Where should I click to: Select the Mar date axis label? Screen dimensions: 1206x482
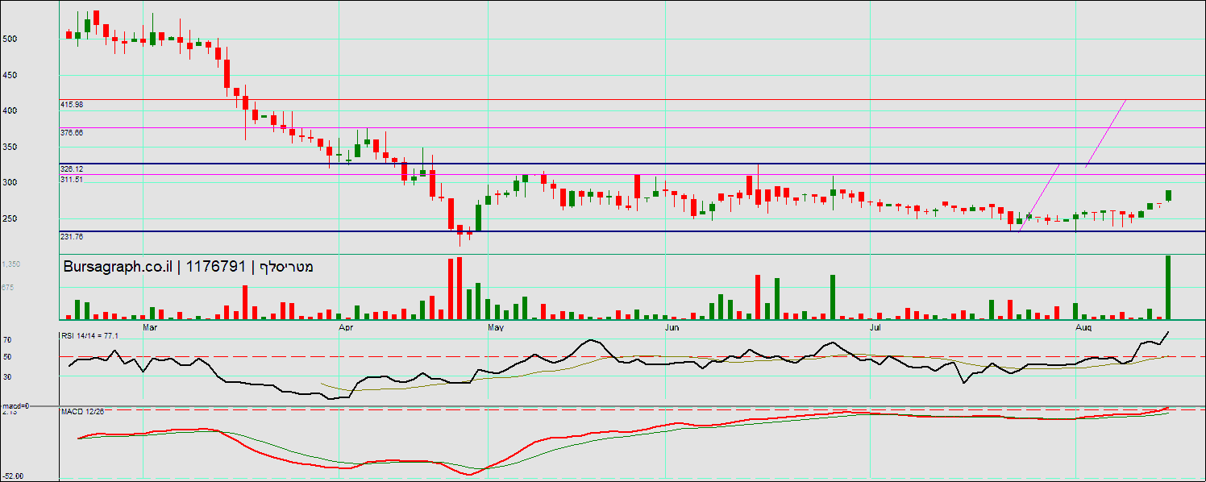[149, 328]
